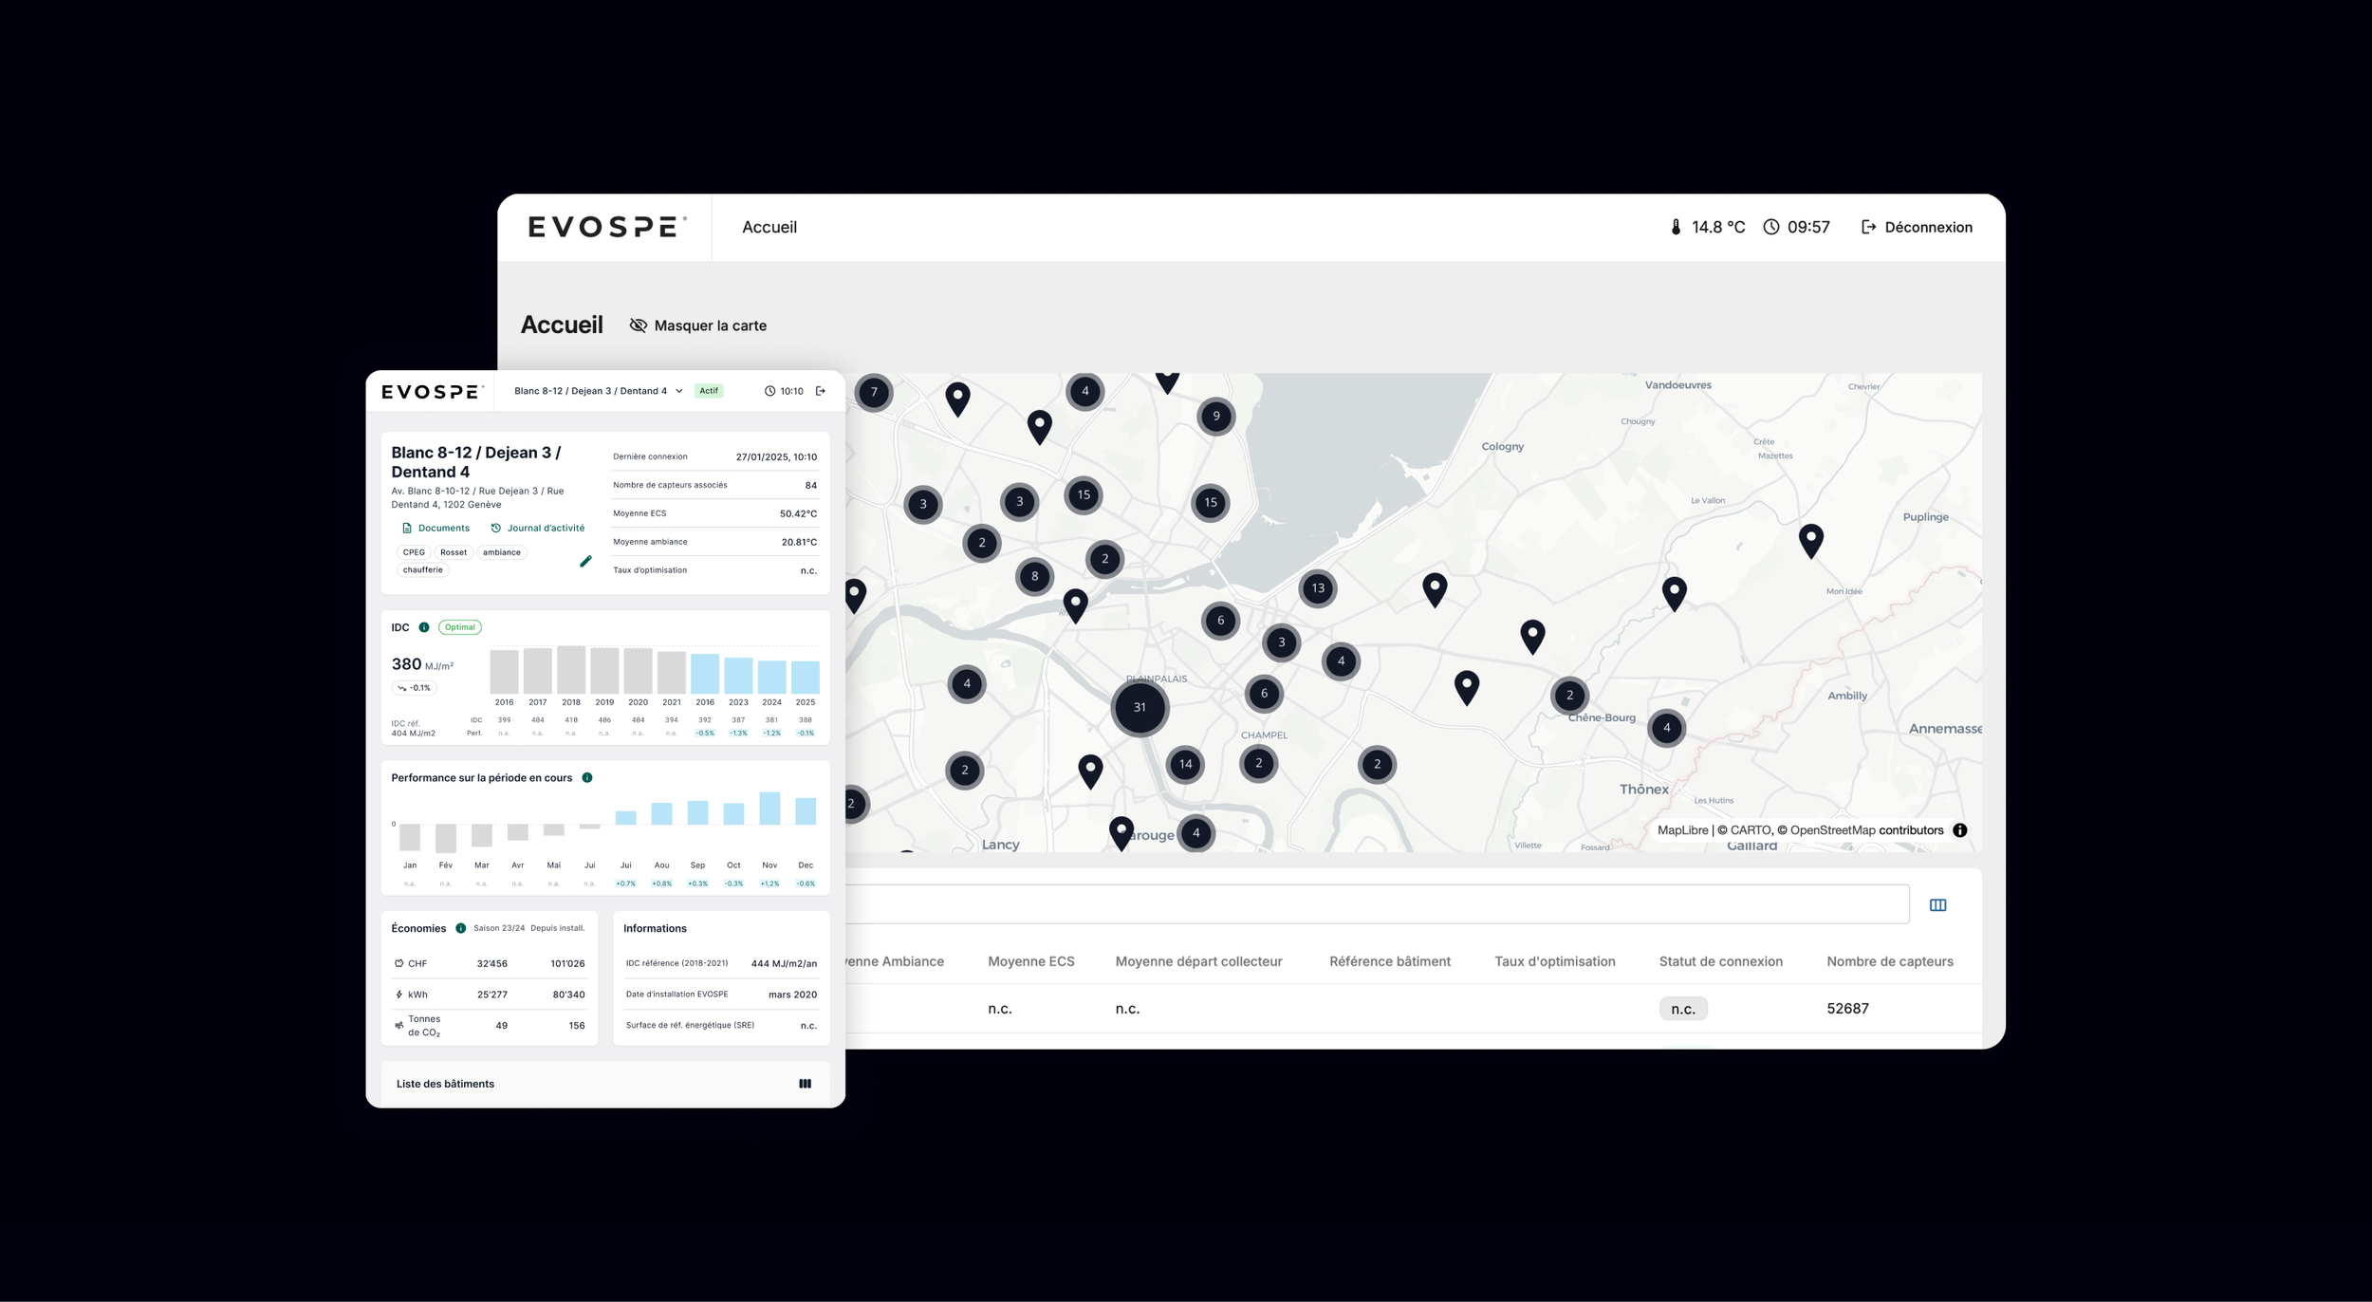Sort by Statut de connexion column
The image size is (2372, 1302).
tap(1720, 961)
